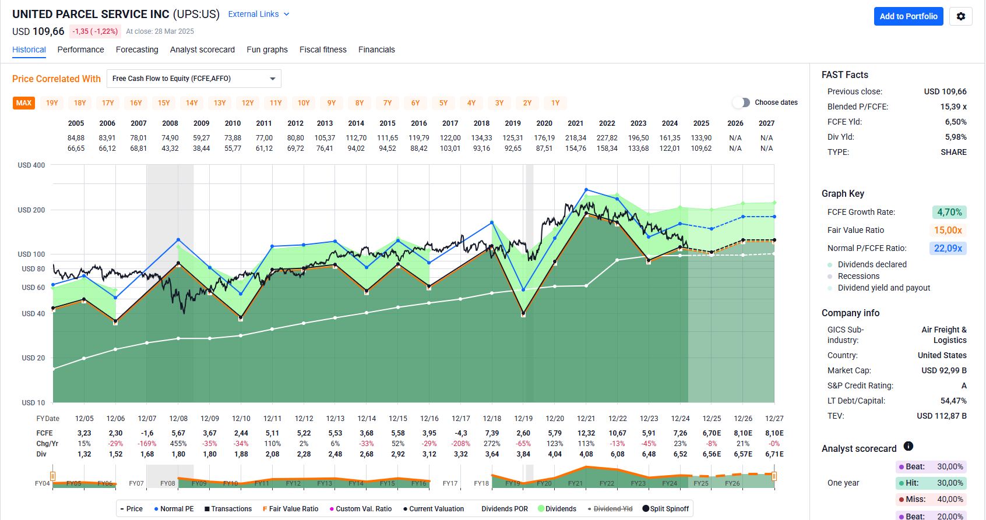Open the Price Correlated With dropdown
This screenshot has height=520, width=986.
[x=193, y=79]
